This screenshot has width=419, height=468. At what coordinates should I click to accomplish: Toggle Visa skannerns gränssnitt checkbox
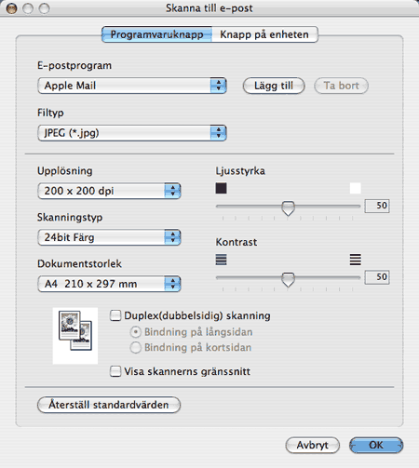coord(115,371)
